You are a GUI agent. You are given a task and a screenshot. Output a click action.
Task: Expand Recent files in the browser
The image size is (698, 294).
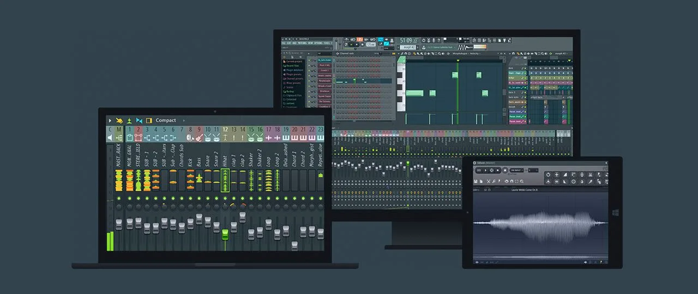[291, 66]
